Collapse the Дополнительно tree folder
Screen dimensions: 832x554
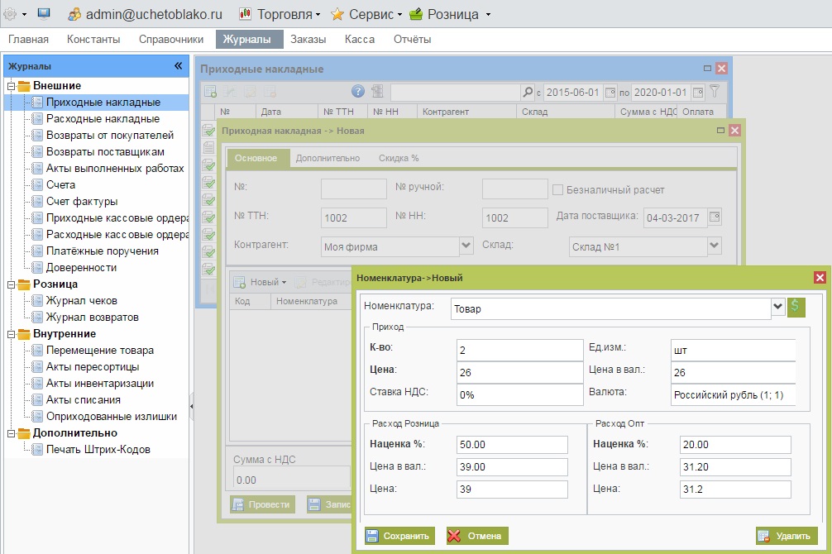tap(11, 433)
